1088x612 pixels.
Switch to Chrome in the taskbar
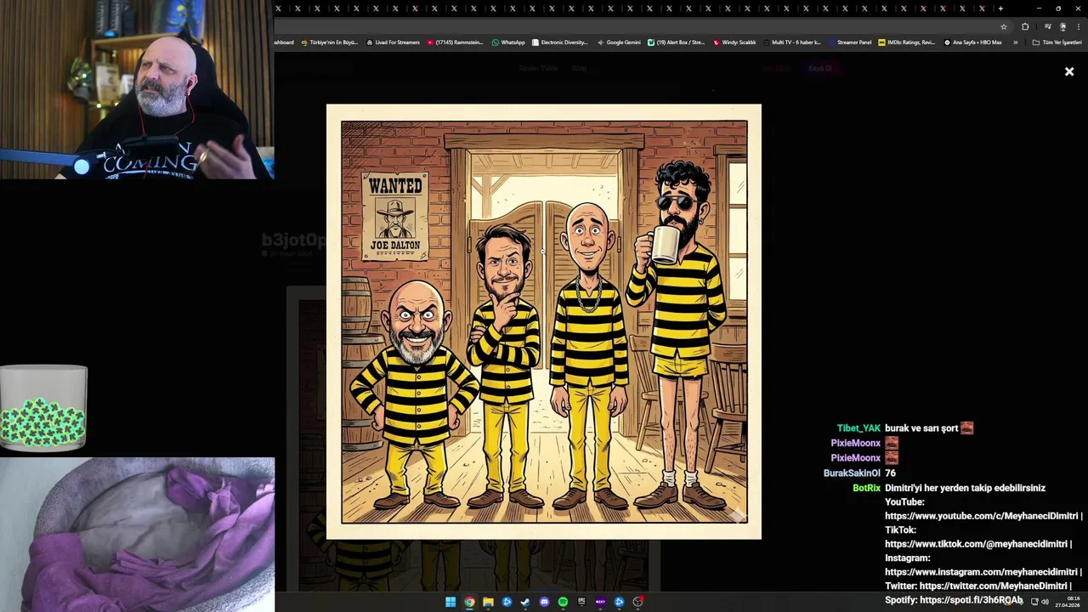tap(469, 602)
